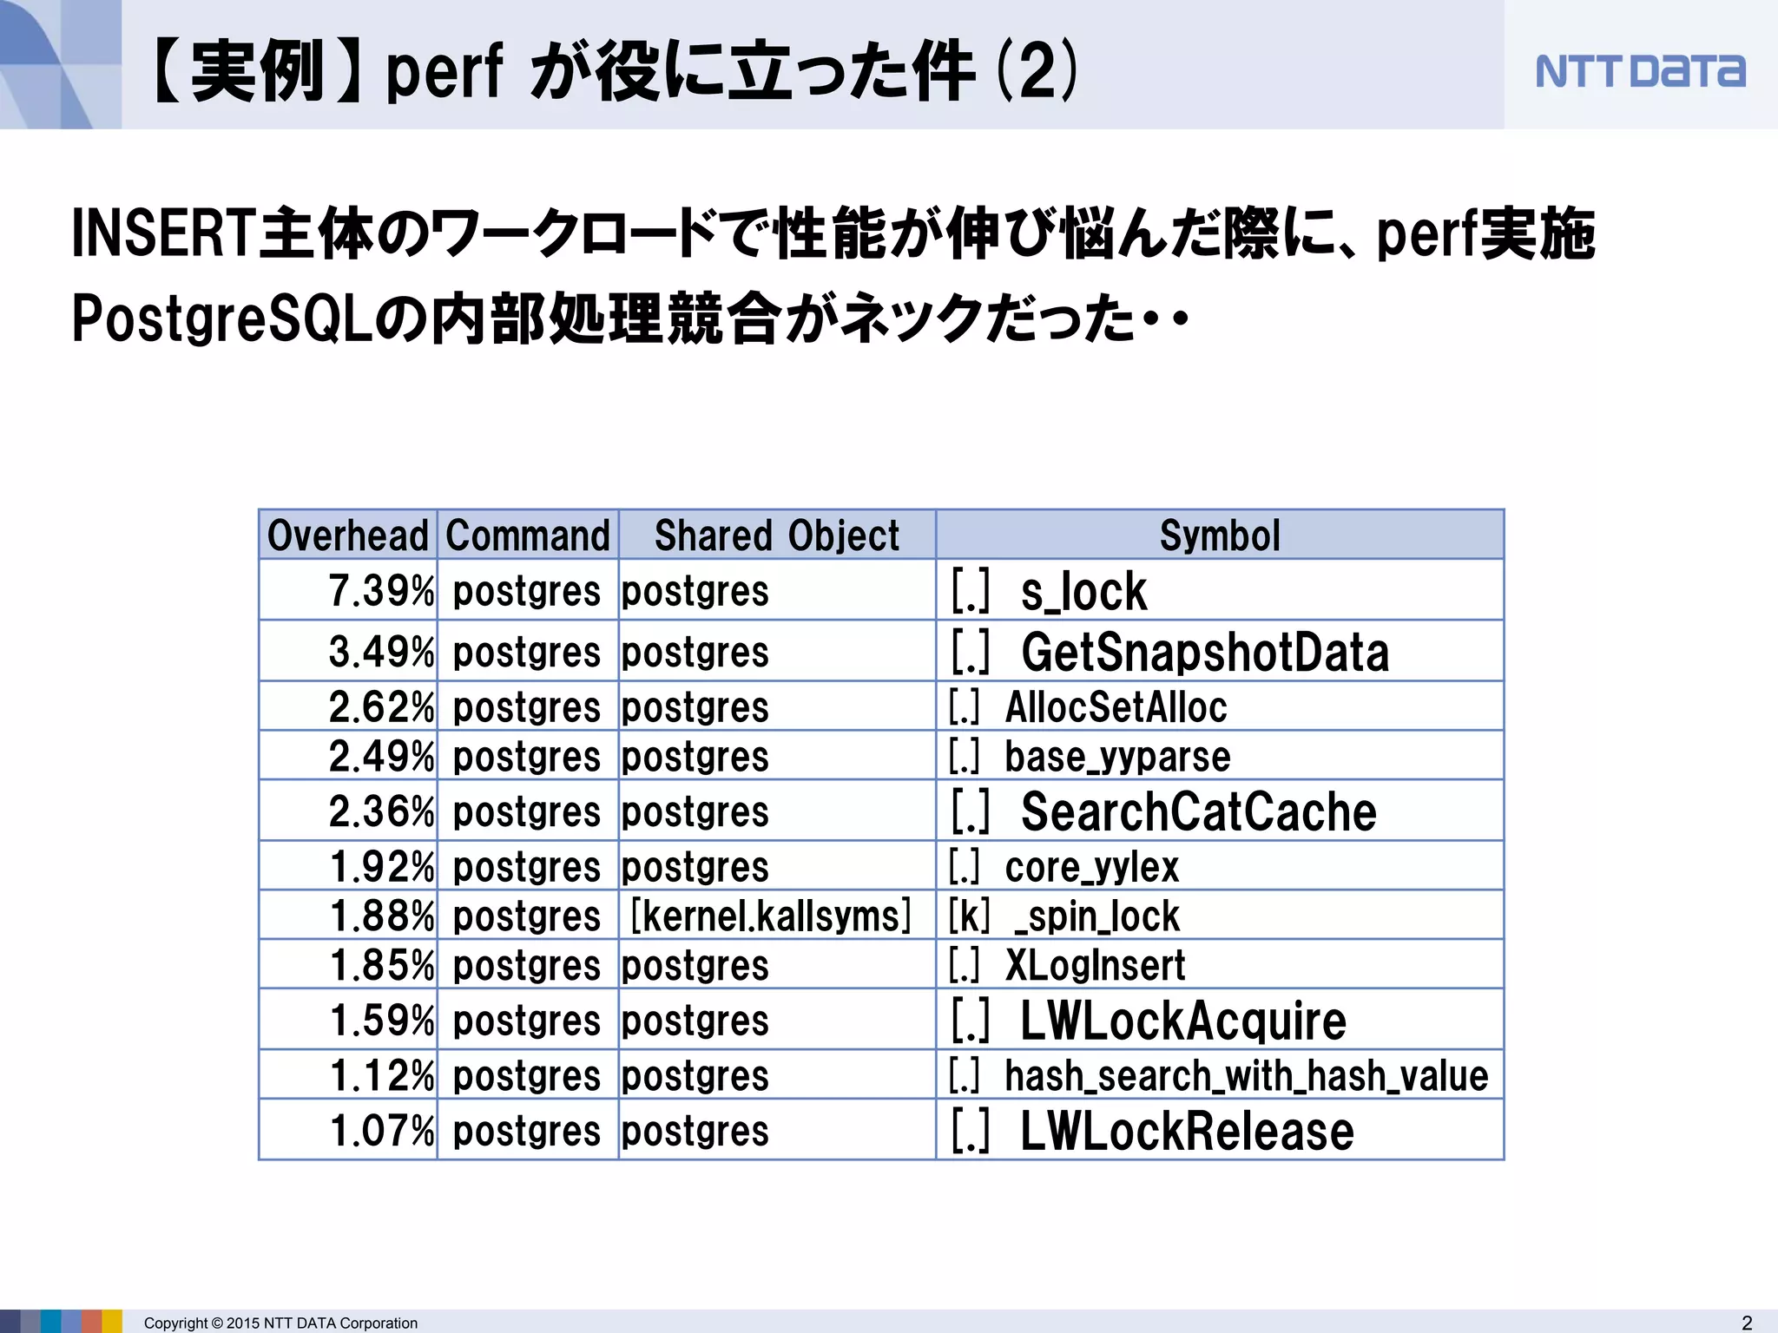Click the hash_search_with_hash_value symbol cell
Viewport: 1778px width, 1333px height.
(1220, 1075)
